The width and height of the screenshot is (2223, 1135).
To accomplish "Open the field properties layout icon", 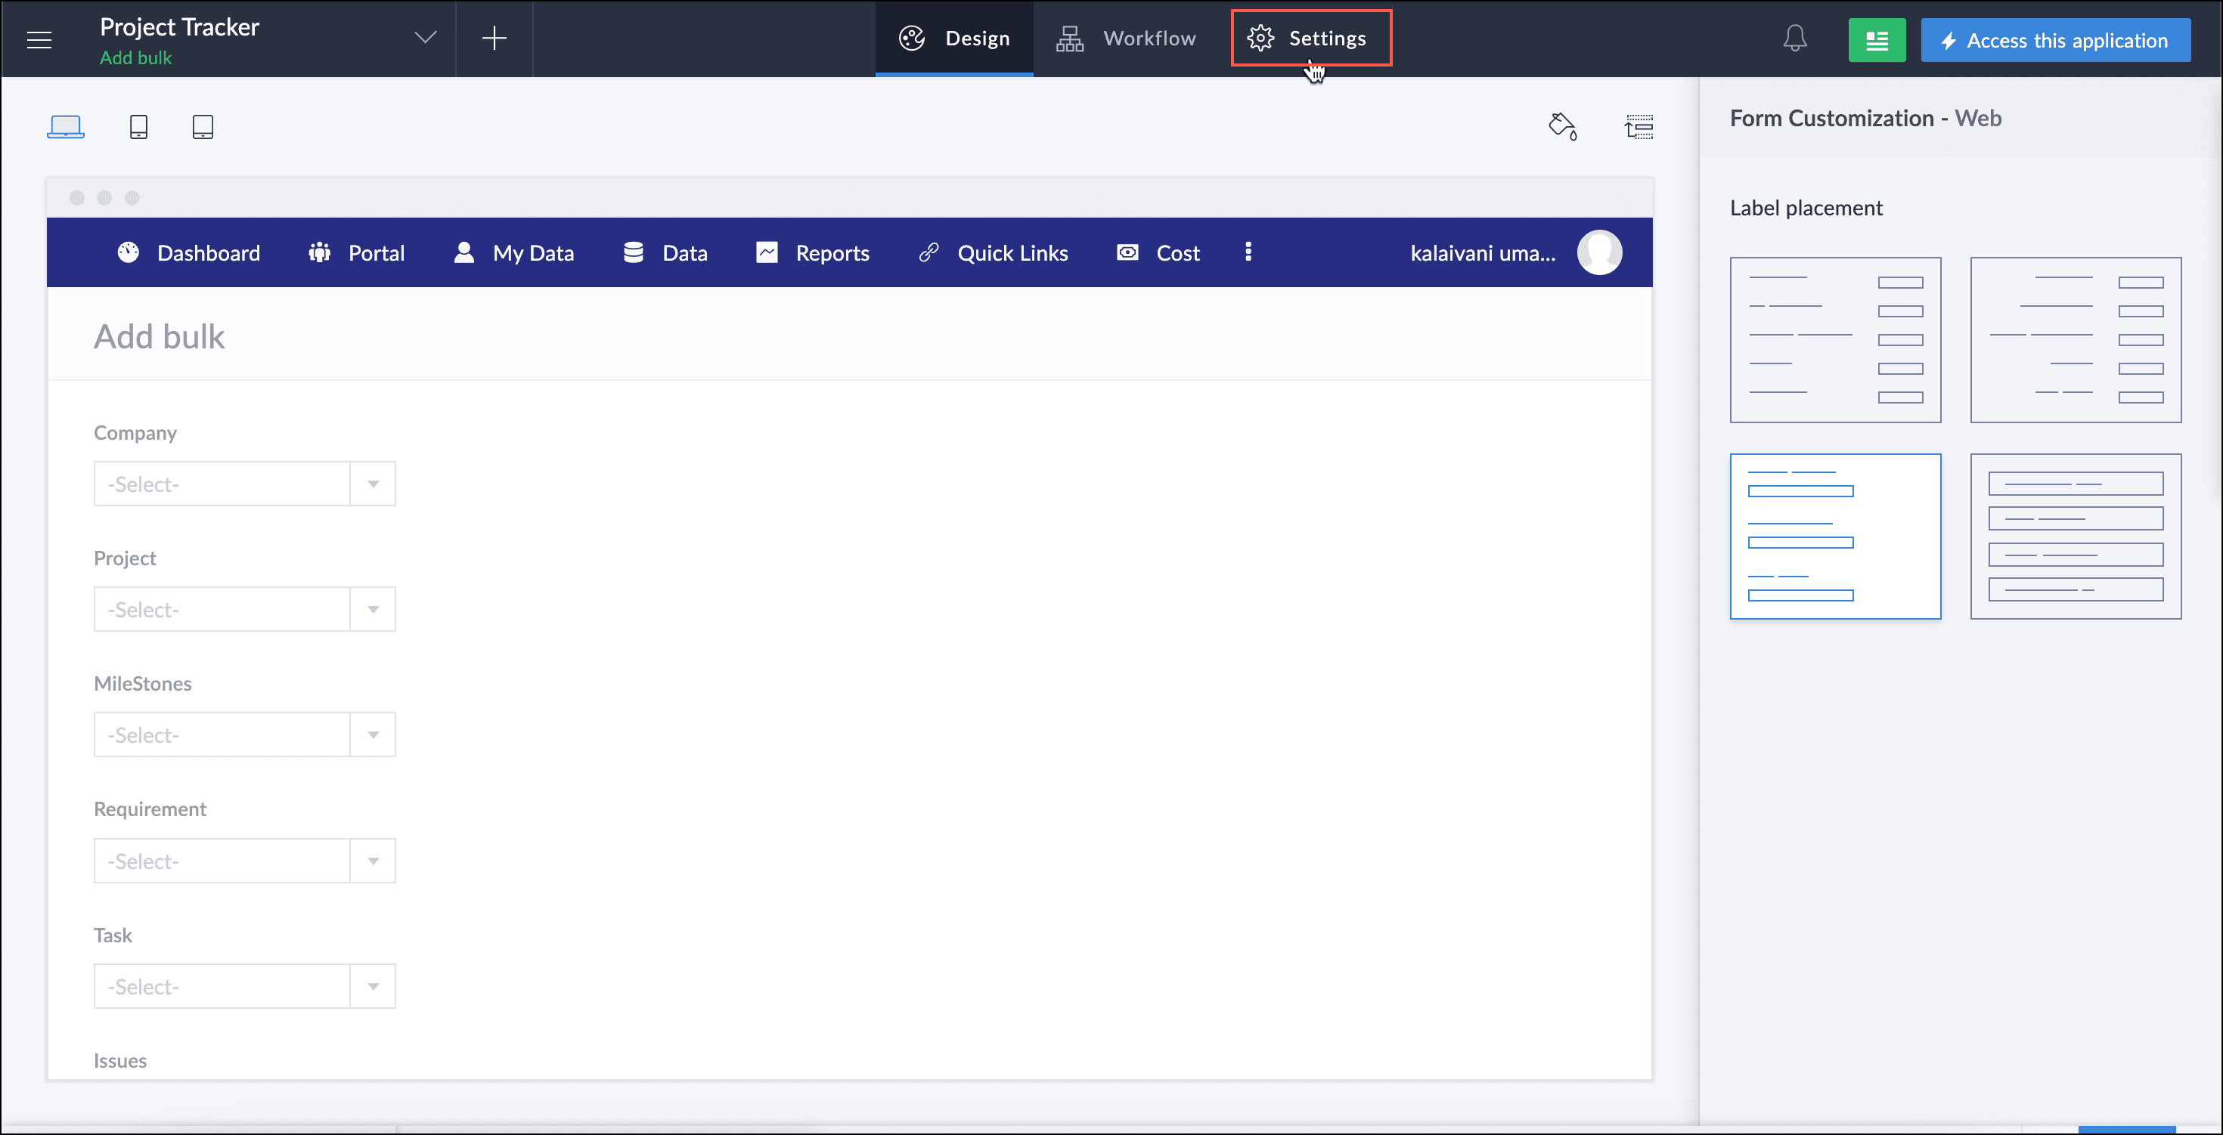I will click(1639, 126).
